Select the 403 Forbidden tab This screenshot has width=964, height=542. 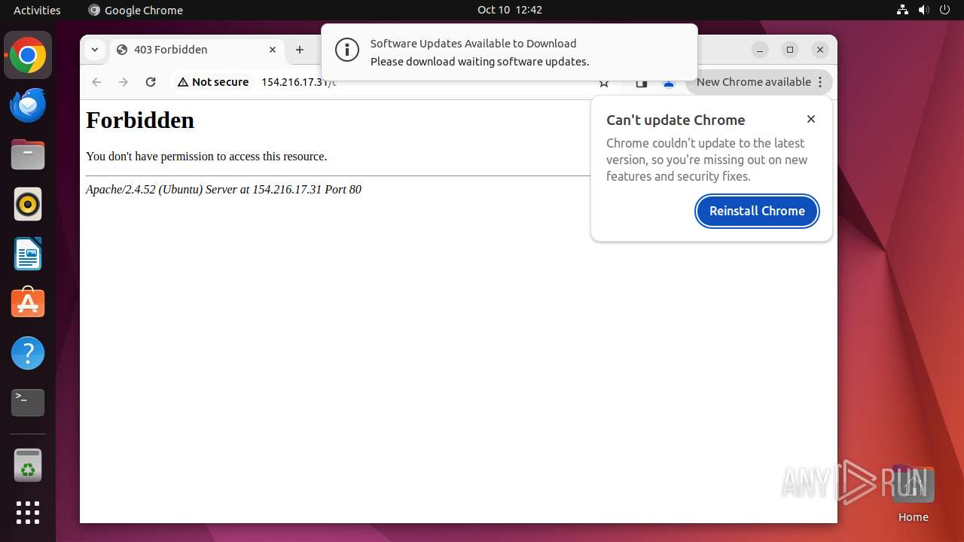click(197, 50)
